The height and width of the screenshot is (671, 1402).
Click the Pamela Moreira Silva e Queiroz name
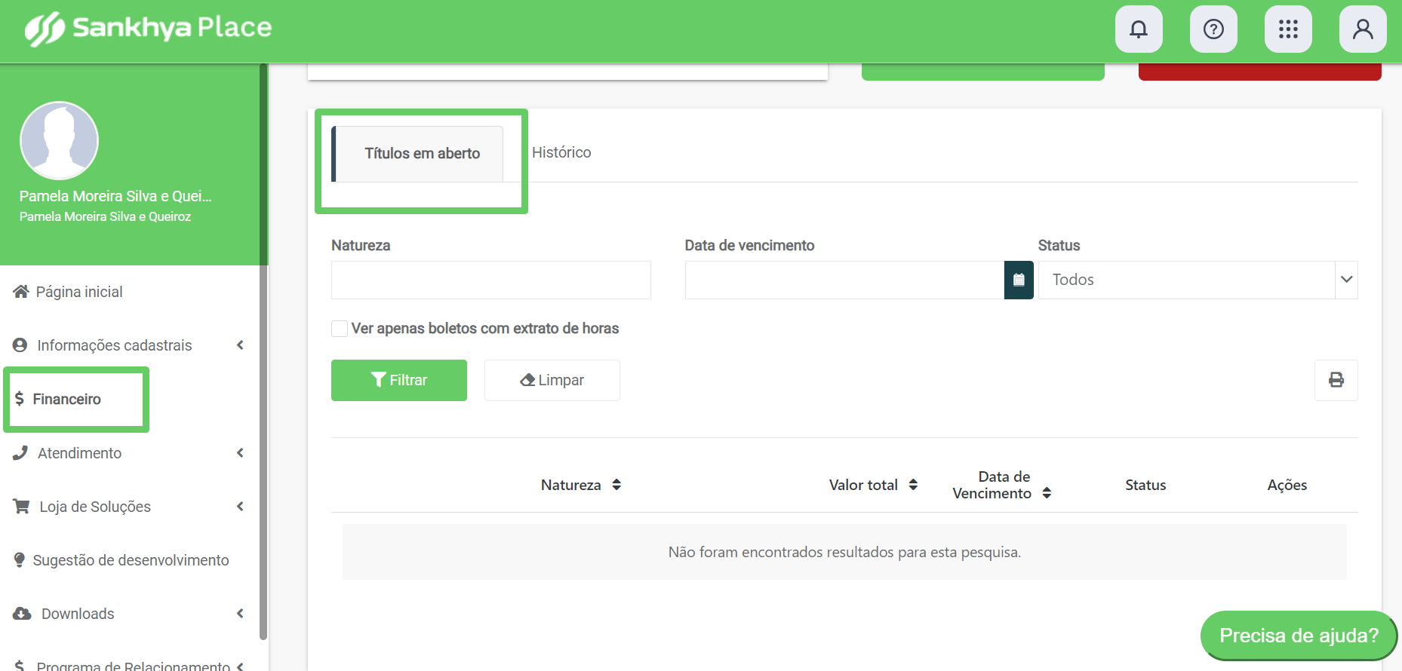pos(105,216)
